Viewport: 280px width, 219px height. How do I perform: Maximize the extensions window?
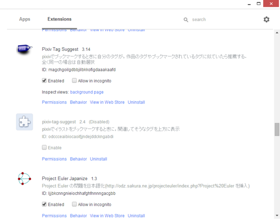(x=259, y=4)
